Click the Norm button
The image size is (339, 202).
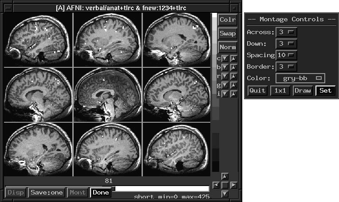[x=228, y=47]
